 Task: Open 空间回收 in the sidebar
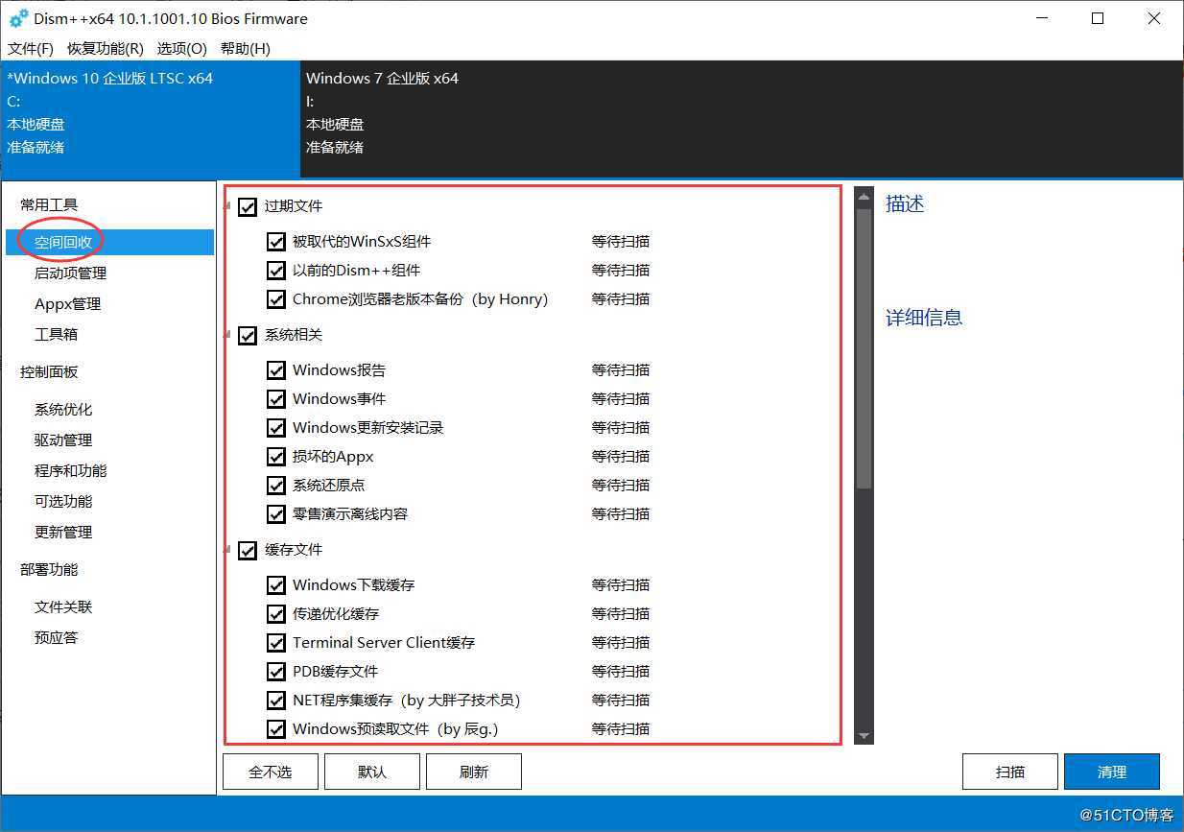click(x=109, y=242)
